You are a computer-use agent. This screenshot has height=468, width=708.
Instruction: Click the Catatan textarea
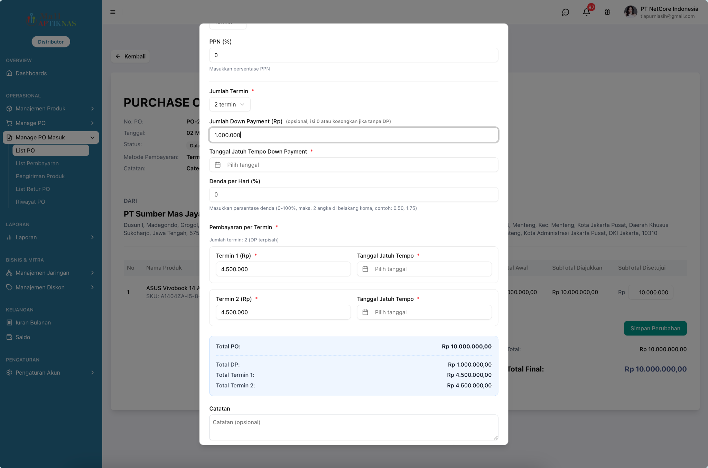click(x=354, y=428)
